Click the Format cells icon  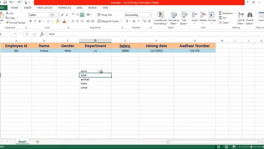coord(212,15)
